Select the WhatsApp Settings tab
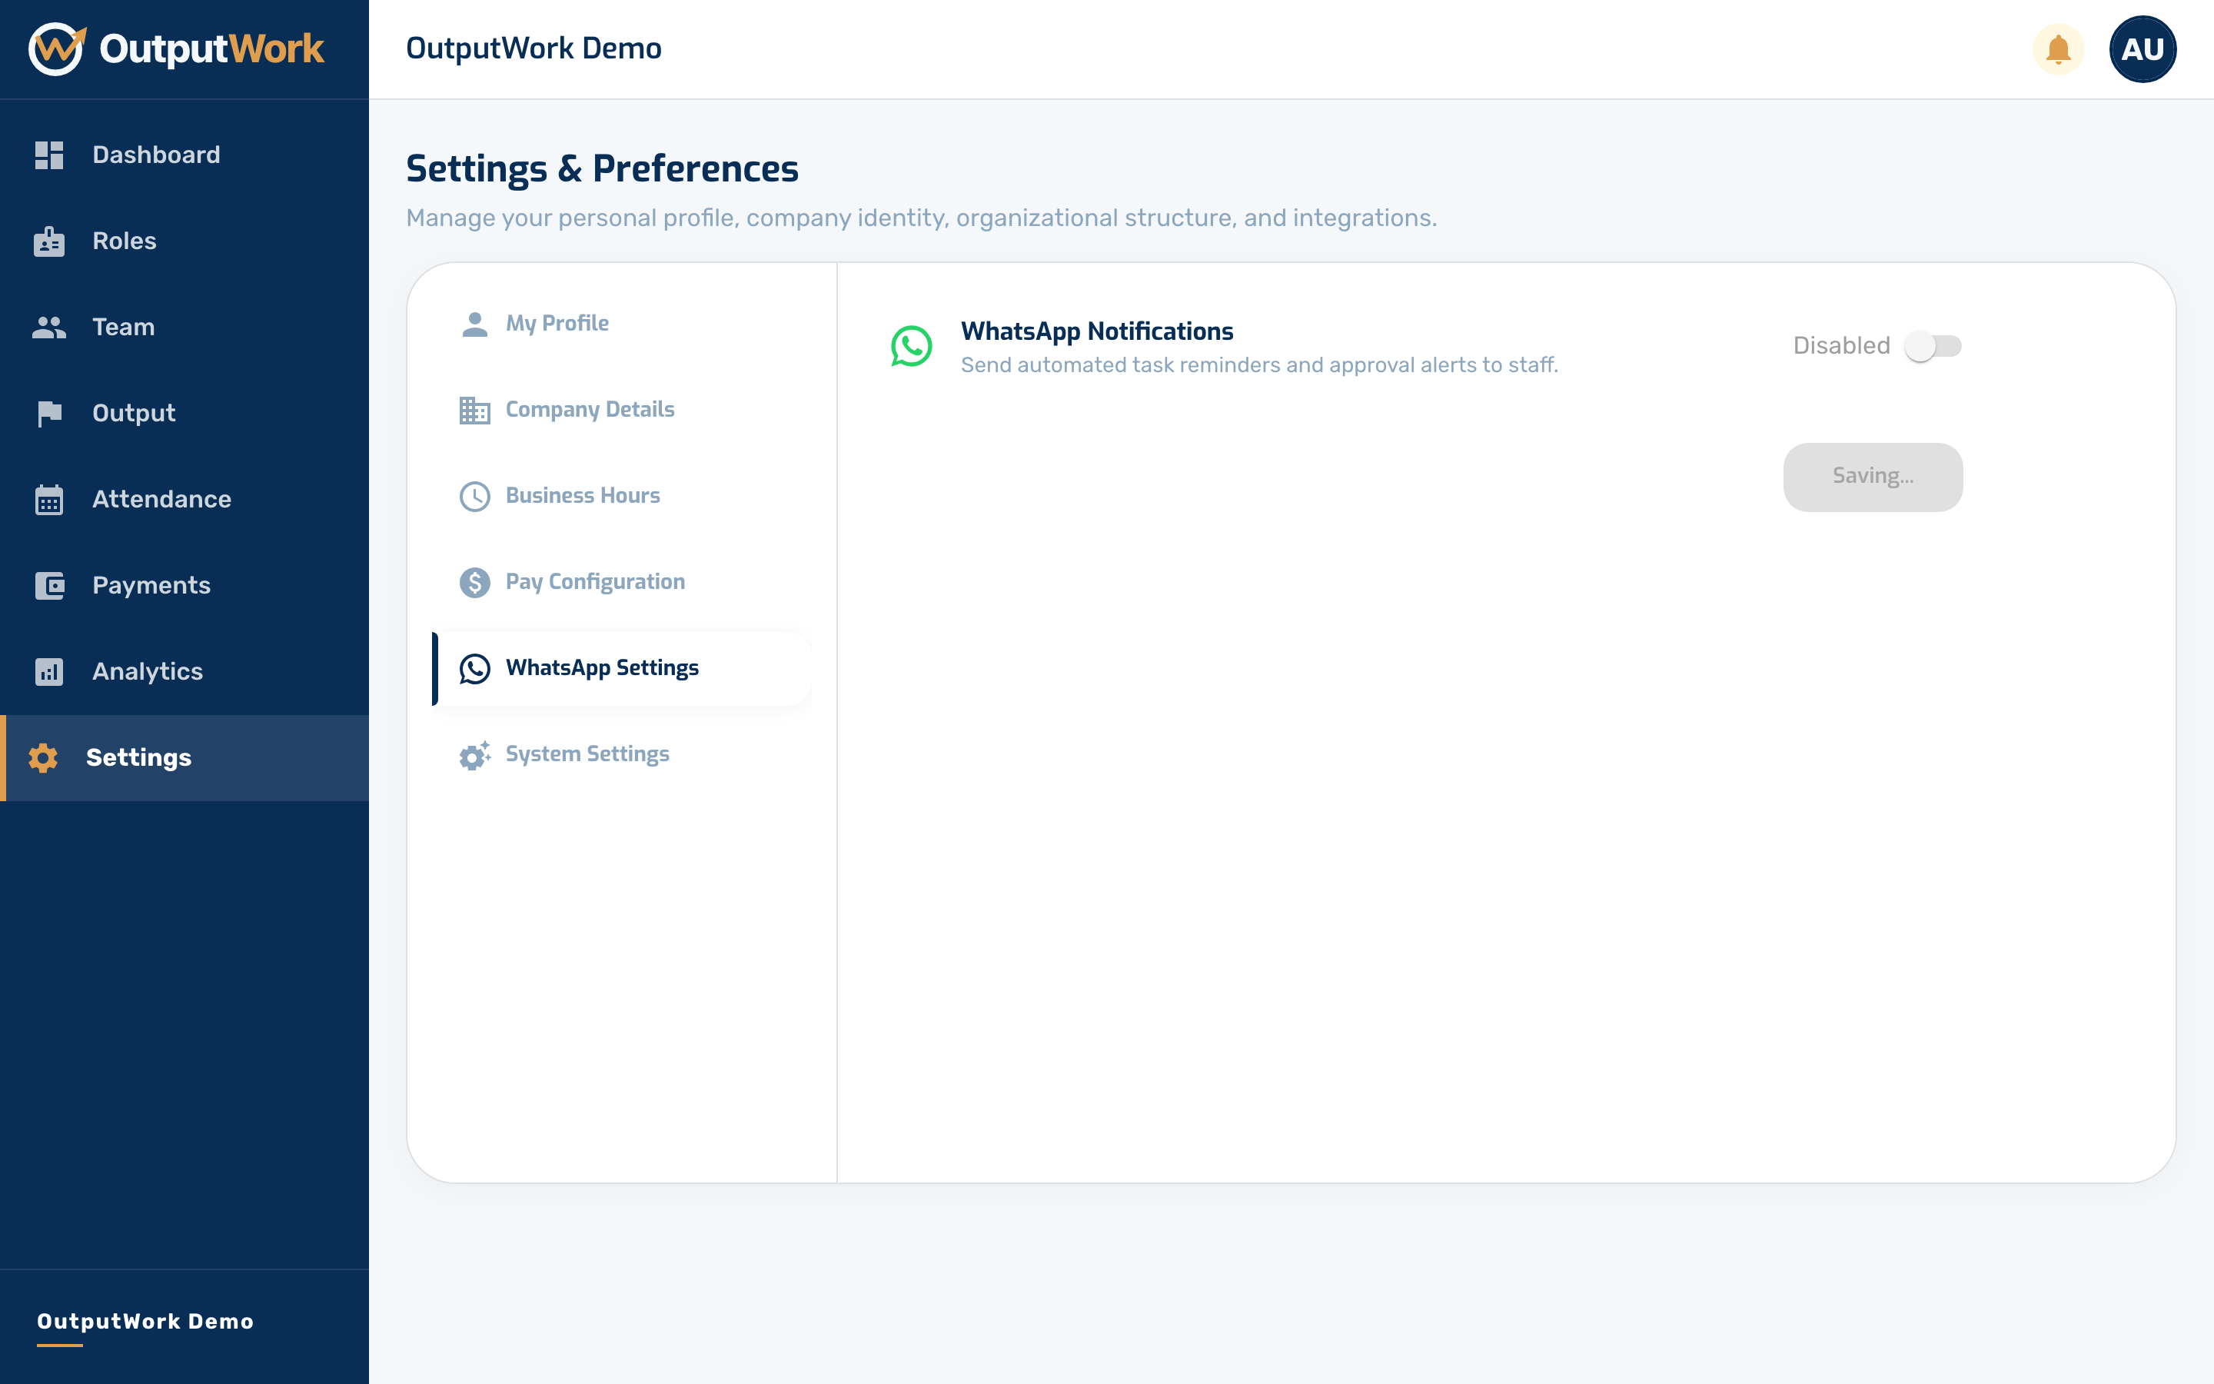Image resolution: width=2214 pixels, height=1384 pixels. (621, 668)
